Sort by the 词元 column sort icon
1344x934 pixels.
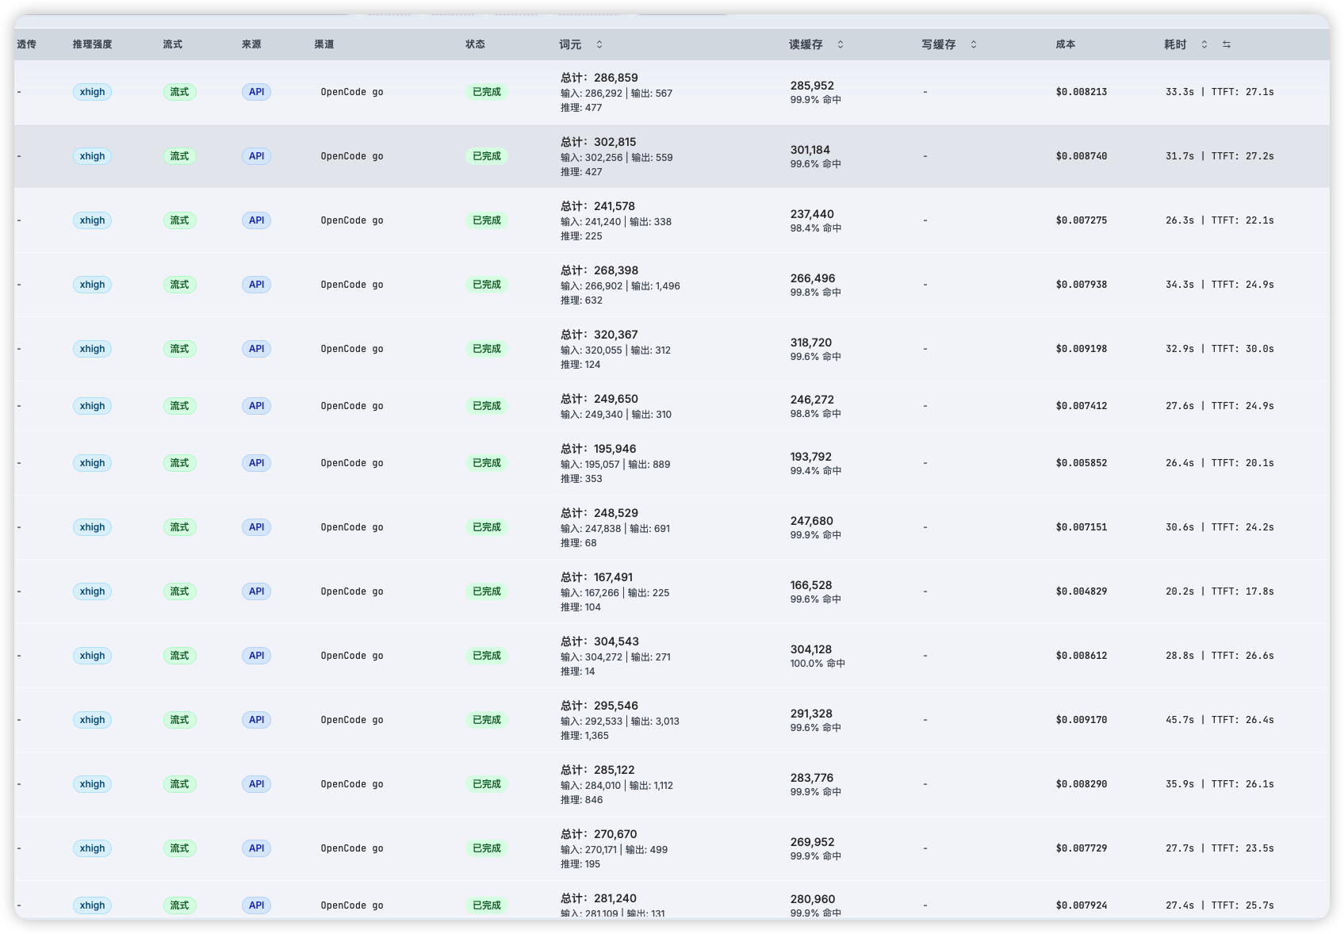599,44
